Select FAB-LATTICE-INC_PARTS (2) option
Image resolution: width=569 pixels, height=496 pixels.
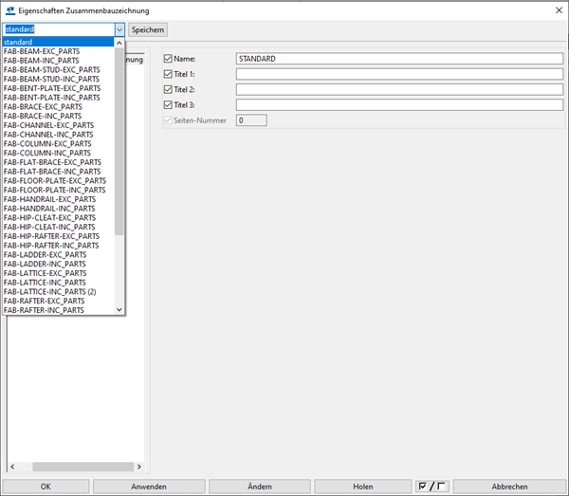tap(50, 291)
